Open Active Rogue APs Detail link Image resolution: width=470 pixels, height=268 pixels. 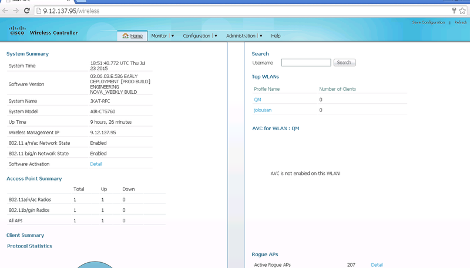[x=377, y=265]
